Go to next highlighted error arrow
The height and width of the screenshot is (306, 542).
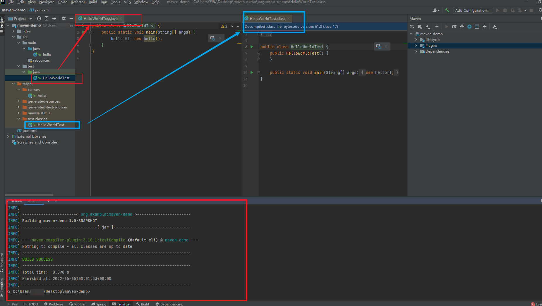[238, 26]
